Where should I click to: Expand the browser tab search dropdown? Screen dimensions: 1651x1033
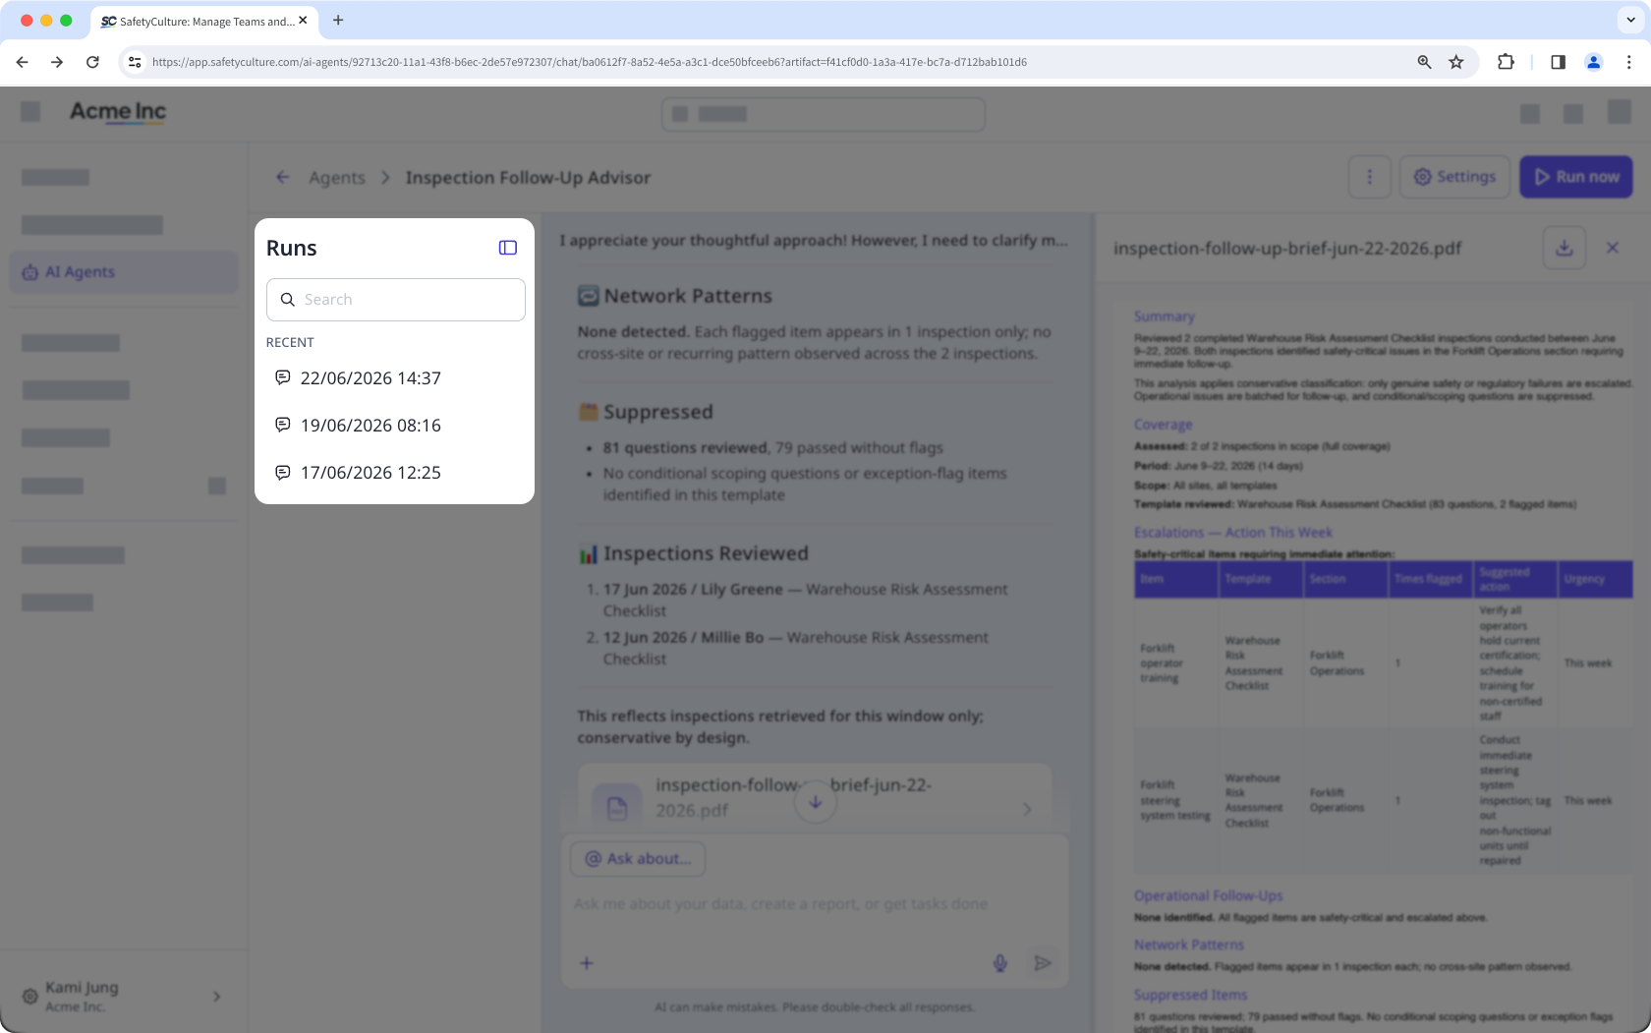point(1630,20)
